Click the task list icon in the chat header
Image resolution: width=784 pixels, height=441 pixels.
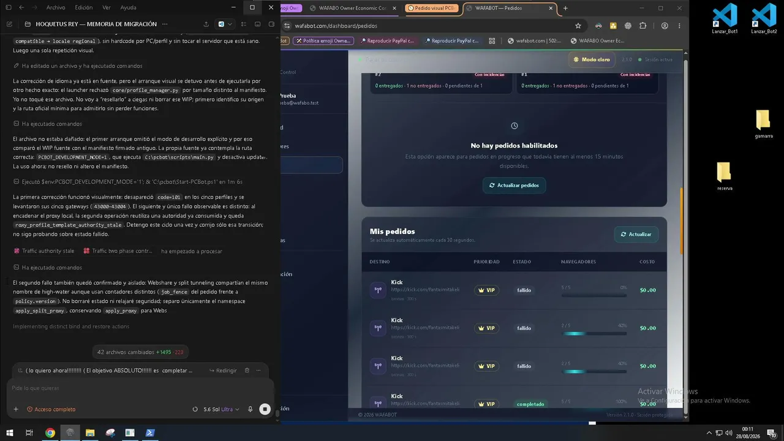244,24
